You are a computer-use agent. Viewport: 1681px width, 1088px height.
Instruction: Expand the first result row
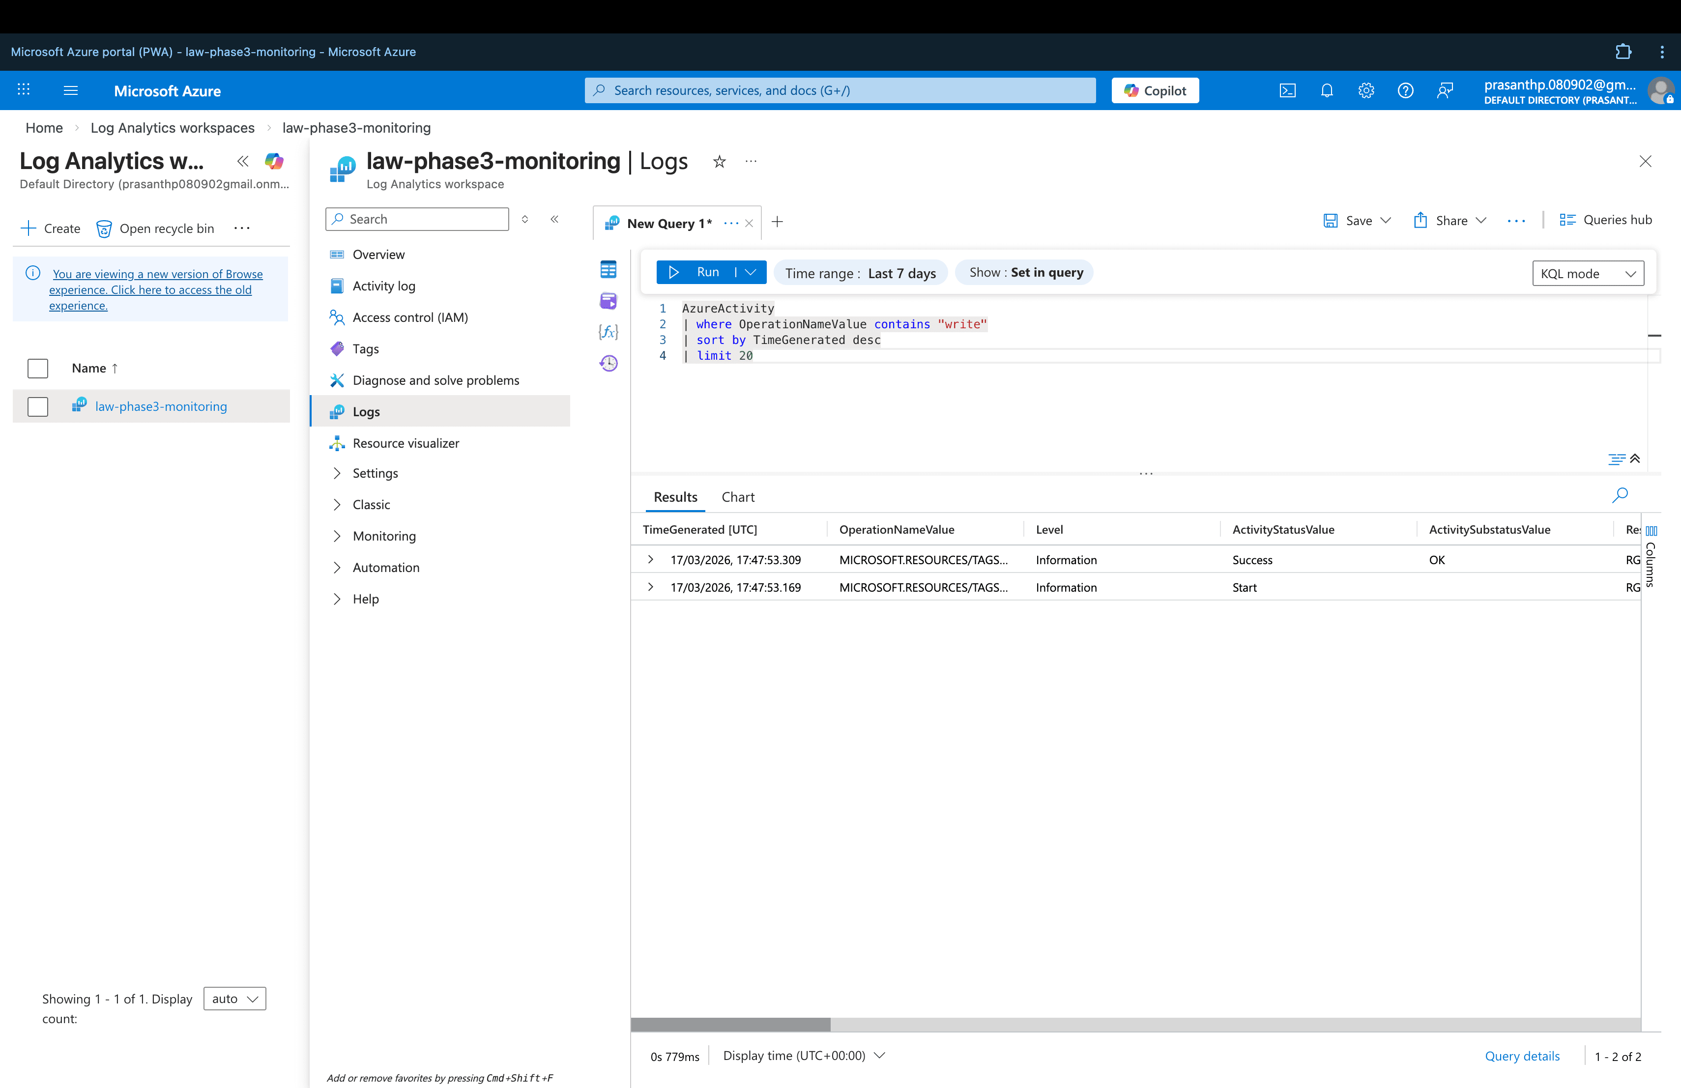click(650, 560)
